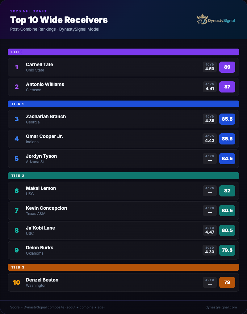Image resolution: width=247 pixels, height=314 pixels.
Task: Click Carnell Tate's purple 89 score
Action: tap(227, 67)
